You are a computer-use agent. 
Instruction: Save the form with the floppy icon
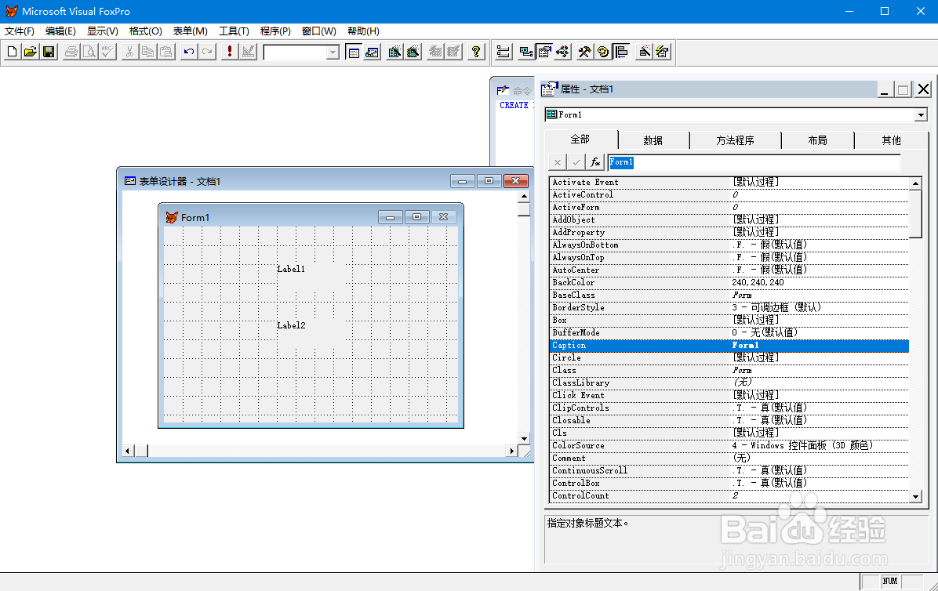49,52
